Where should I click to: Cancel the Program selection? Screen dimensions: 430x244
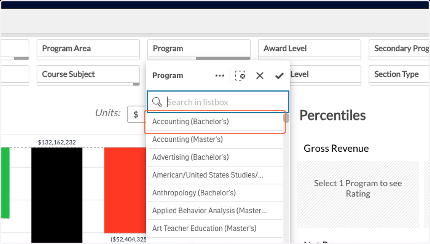tap(260, 76)
